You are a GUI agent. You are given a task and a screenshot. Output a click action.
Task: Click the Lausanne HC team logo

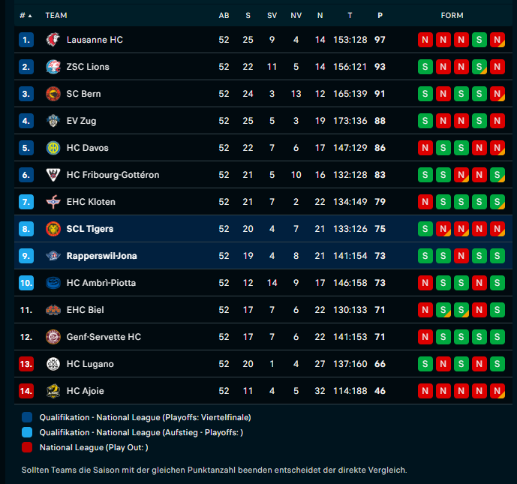point(53,40)
